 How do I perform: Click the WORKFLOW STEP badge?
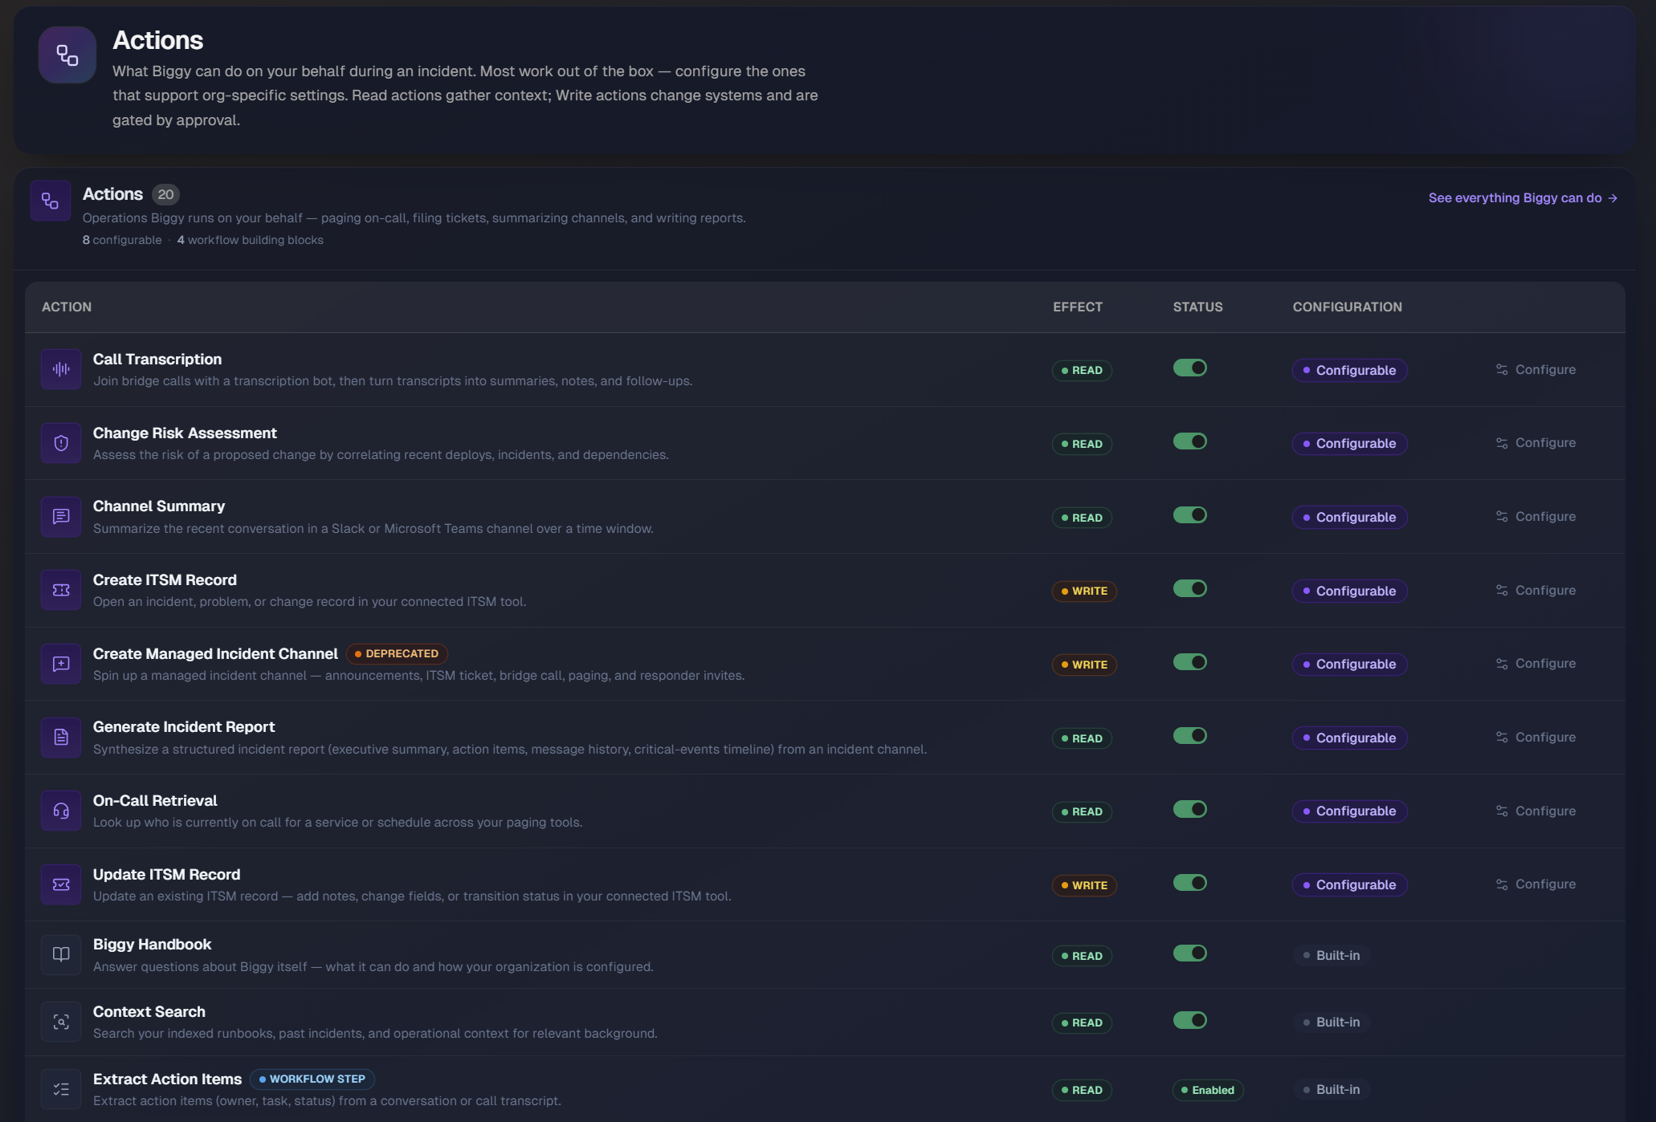pyautogui.click(x=312, y=1079)
